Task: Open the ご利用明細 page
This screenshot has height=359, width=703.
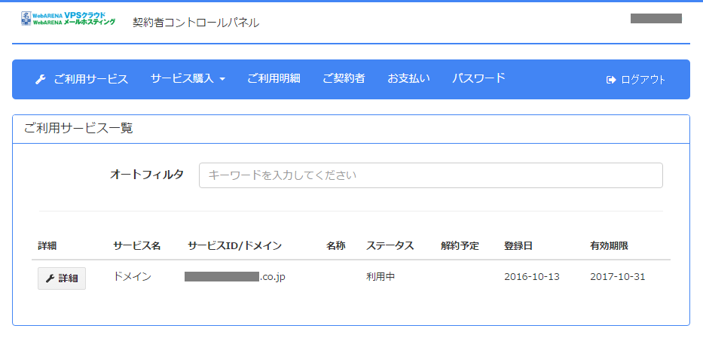Action: (274, 79)
